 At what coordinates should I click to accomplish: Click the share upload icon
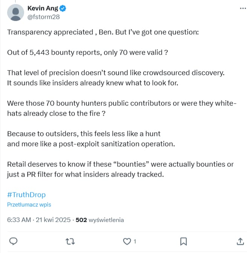point(240,241)
